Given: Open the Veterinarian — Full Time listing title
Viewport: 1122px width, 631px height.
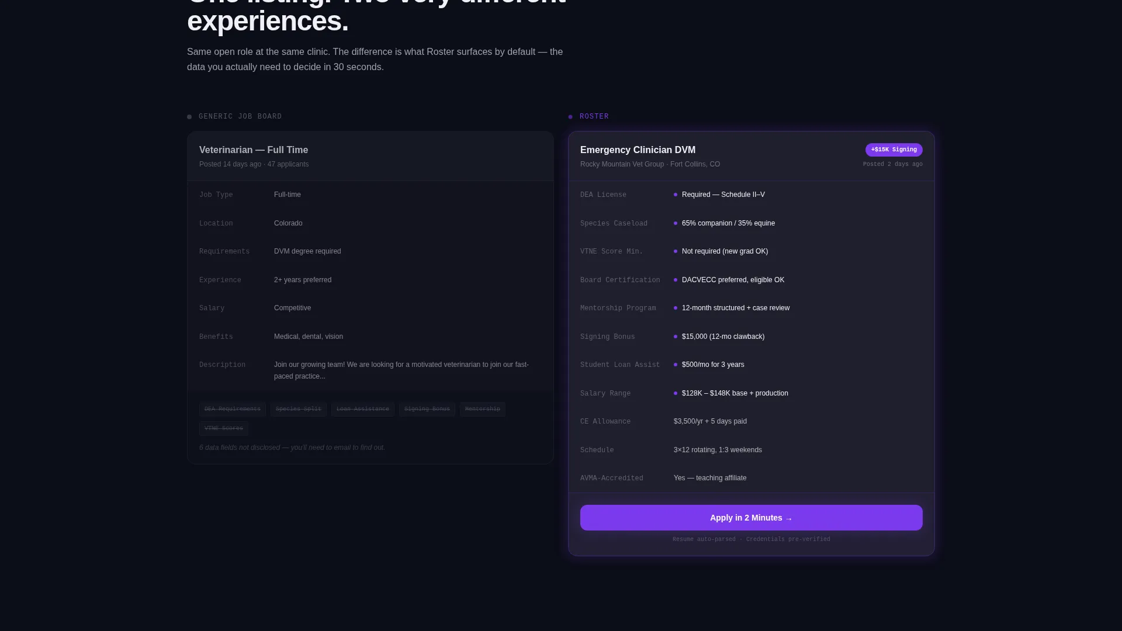Looking at the screenshot, I should coord(253,150).
